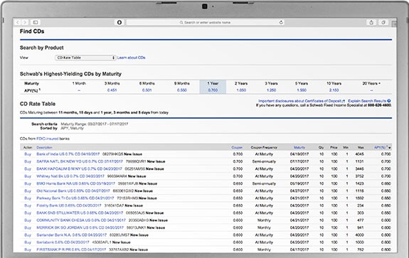Buy the Fidelity Bank CD

point(28,205)
